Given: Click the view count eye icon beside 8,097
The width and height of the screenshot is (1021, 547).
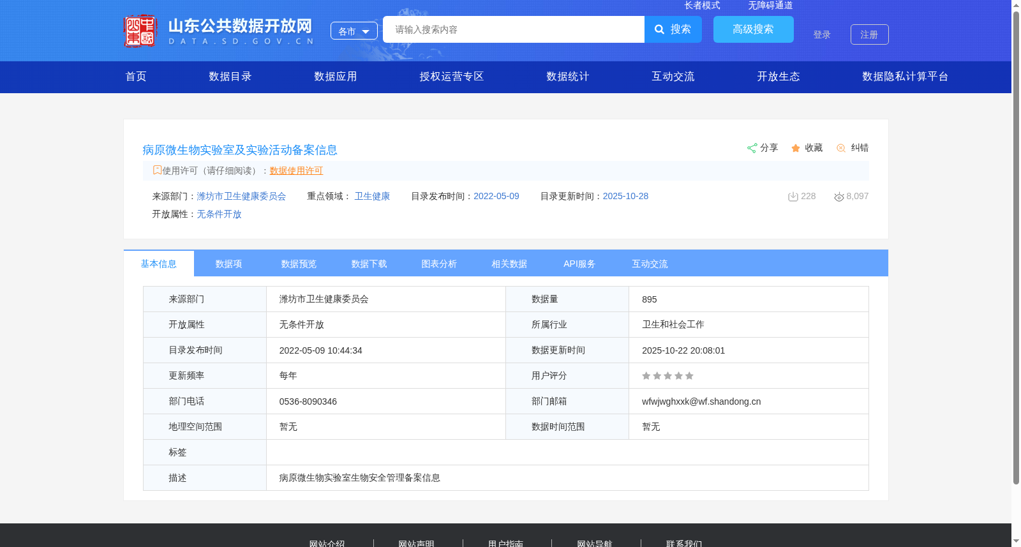Looking at the screenshot, I should pos(839,197).
